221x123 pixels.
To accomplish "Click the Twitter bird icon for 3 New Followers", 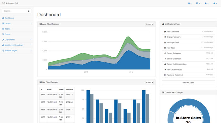I will pos(165,37).
